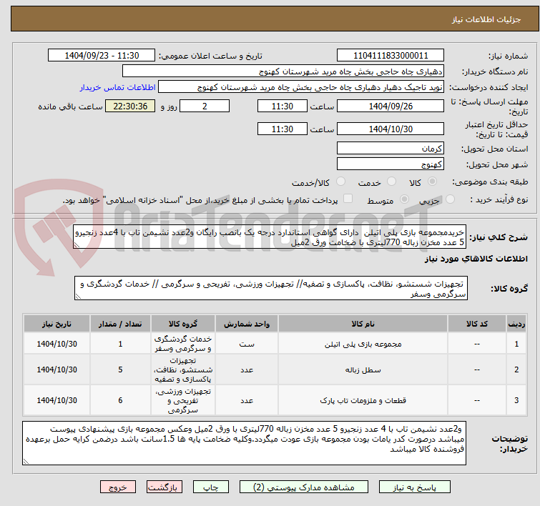Click the resize grip of شرح کلی نیاز box
This screenshot has height=506, width=540.
pos(77,244)
